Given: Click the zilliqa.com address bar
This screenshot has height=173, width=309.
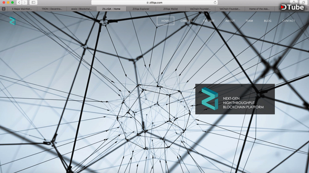Looking at the screenshot, I should 154,2.
